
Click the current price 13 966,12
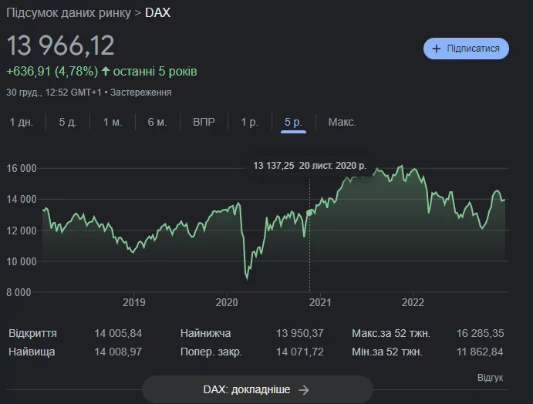click(60, 45)
